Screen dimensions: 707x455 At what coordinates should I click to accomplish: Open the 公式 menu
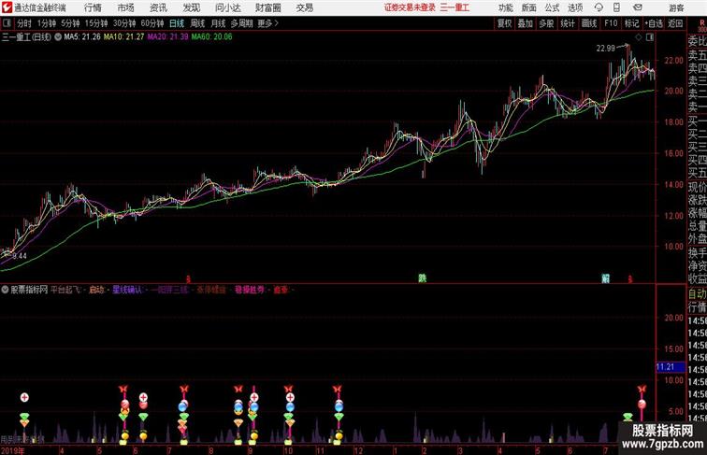(x=552, y=7)
